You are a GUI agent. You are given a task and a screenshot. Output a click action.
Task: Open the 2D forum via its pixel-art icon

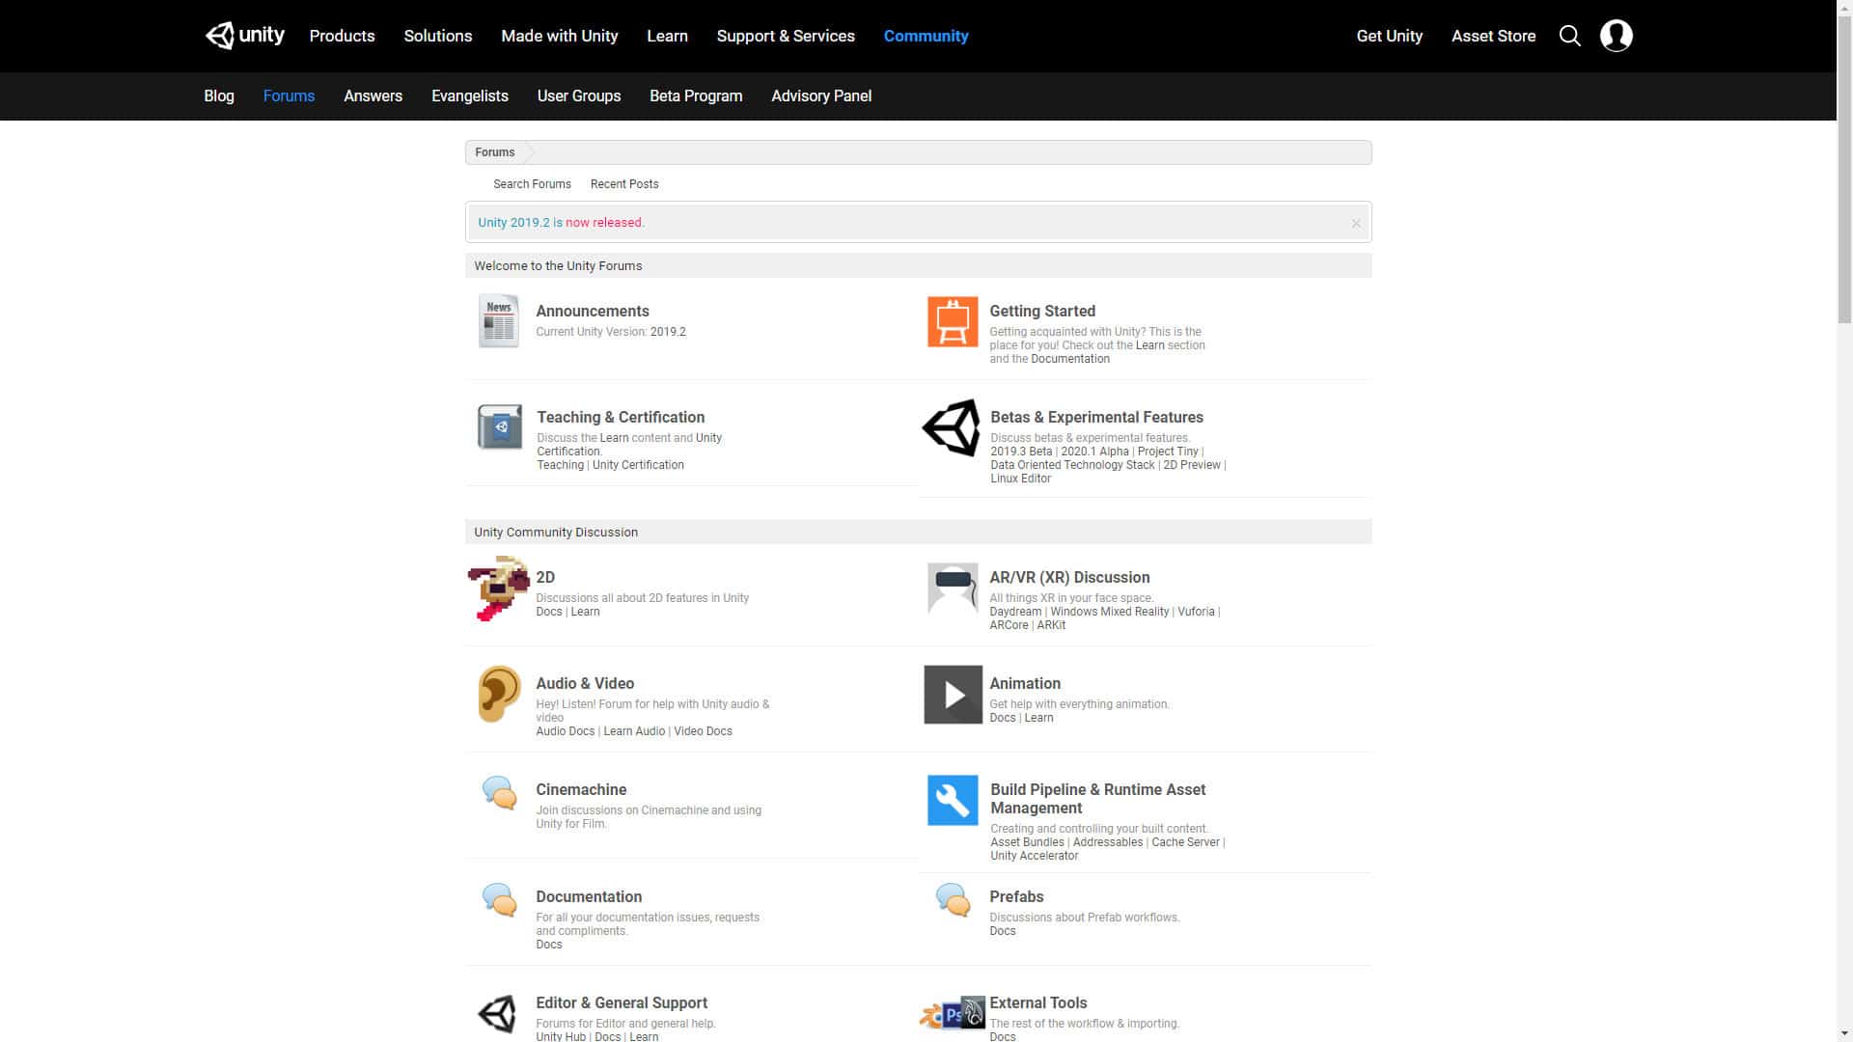pos(498,588)
